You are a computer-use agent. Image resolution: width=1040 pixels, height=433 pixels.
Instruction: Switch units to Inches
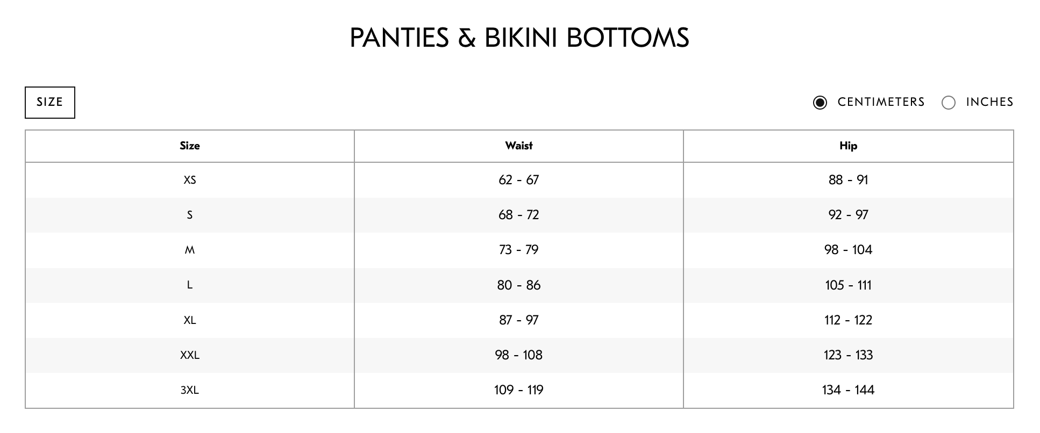[x=948, y=103]
